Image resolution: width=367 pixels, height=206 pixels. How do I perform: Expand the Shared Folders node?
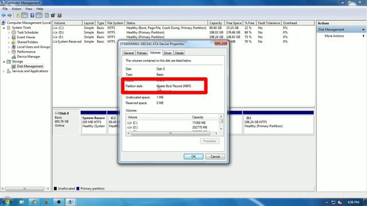pyautogui.click(x=9, y=42)
